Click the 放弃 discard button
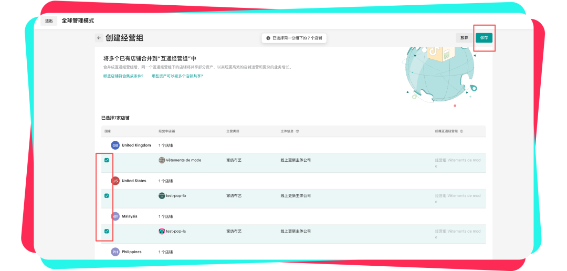Screen dimensions: 567x271 pyautogui.click(x=464, y=38)
